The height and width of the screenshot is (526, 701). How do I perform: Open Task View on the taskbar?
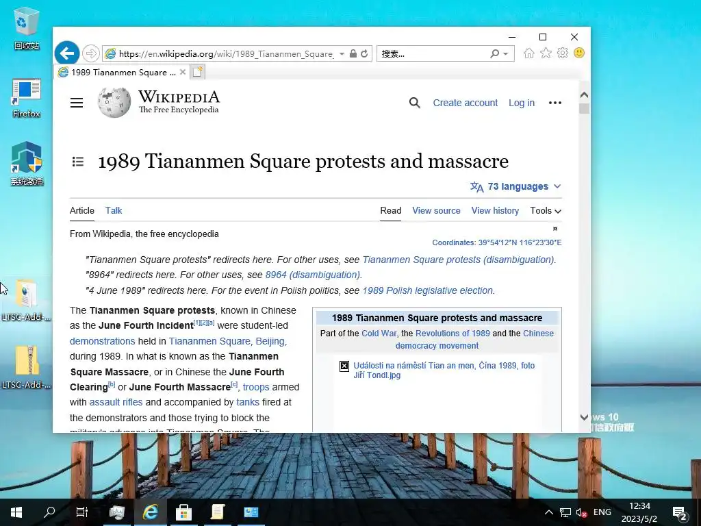[82, 512]
